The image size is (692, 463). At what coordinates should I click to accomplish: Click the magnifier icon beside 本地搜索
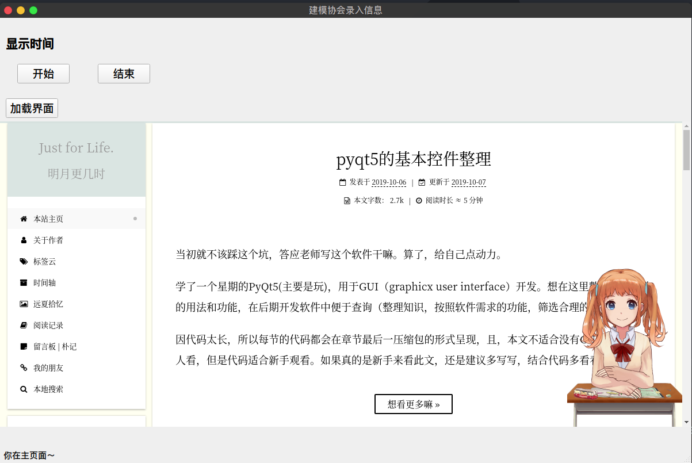click(x=24, y=389)
